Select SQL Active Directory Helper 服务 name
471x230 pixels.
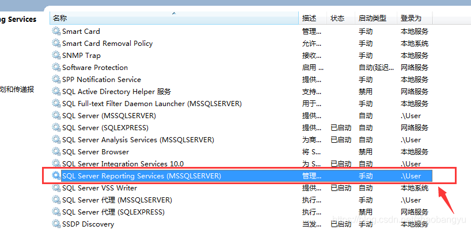click(x=116, y=92)
